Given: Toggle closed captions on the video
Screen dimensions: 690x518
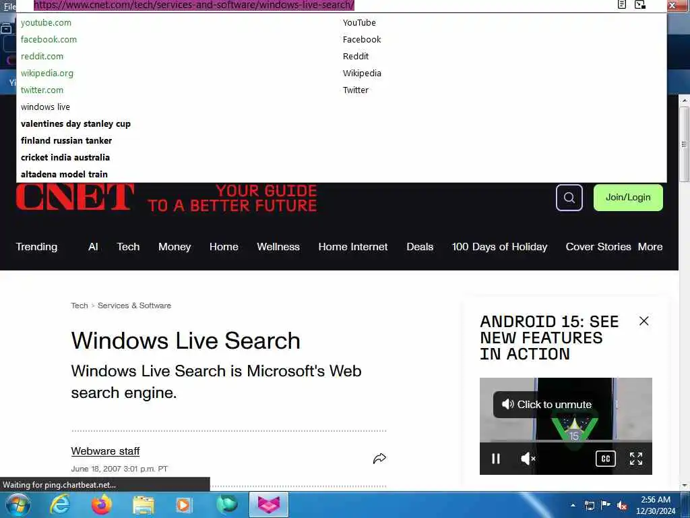Looking at the screenshot, I should click(x=606, y=459).
